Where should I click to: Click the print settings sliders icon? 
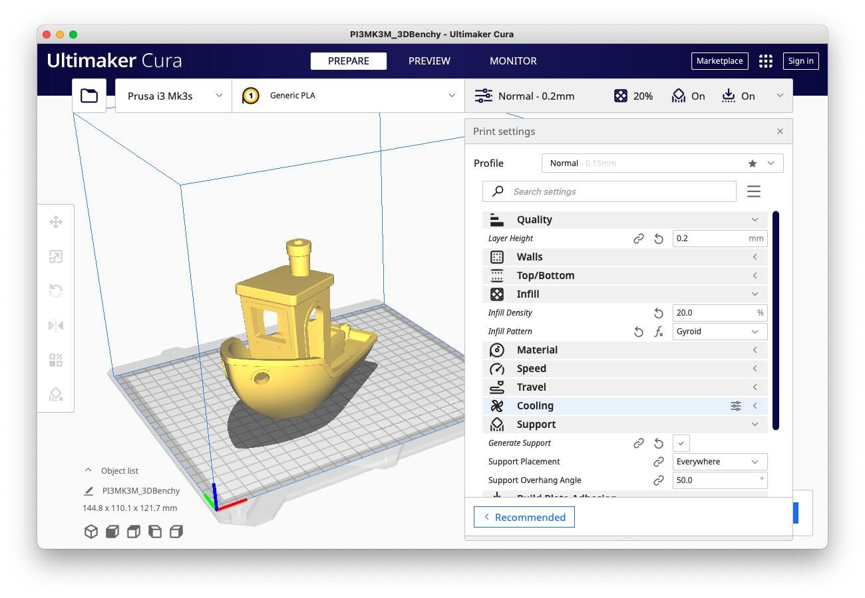tap(484, 96)
